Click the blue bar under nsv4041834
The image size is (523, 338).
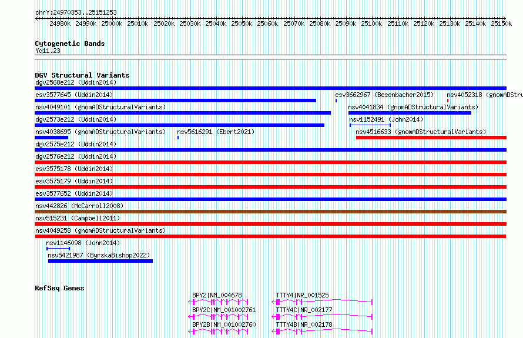pos(410,113)
